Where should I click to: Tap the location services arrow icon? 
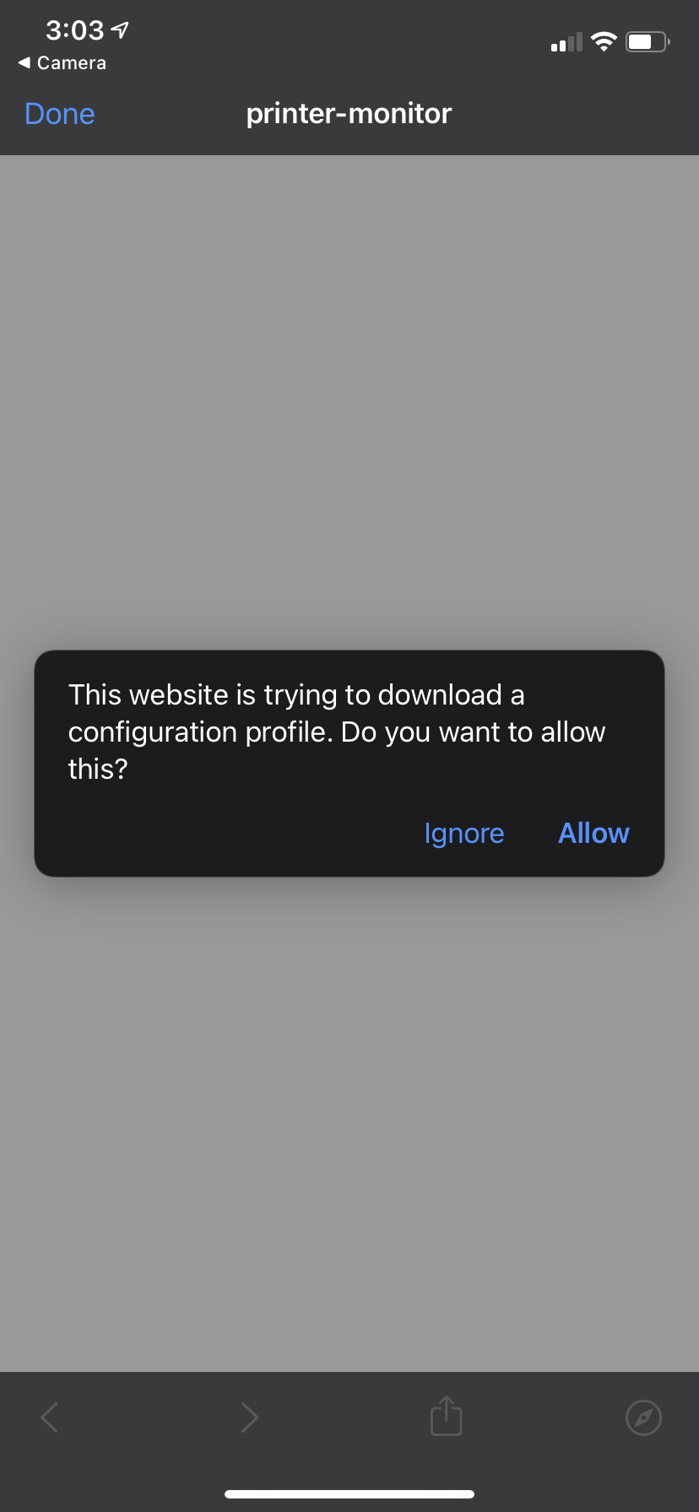pos(120,30)
